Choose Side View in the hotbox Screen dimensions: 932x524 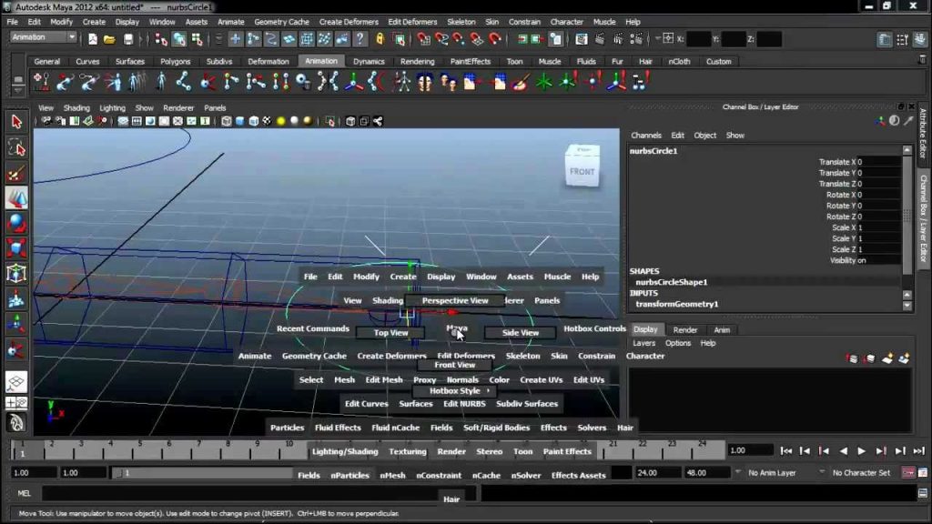pyautogui.click(x=520, y=333)
